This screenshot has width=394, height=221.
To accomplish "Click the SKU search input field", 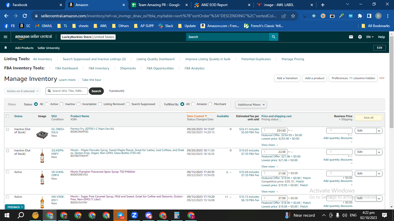I will coord(67,91).
